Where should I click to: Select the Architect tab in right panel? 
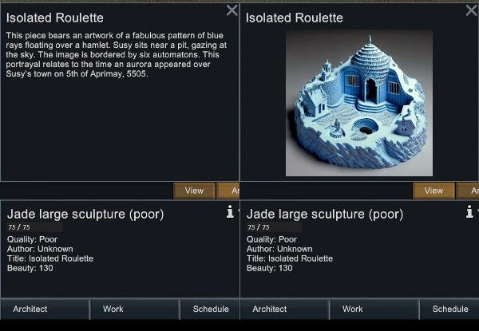click(x=270, y=309)
